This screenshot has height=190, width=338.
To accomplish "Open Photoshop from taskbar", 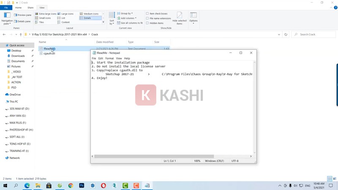I will [82, 185].
